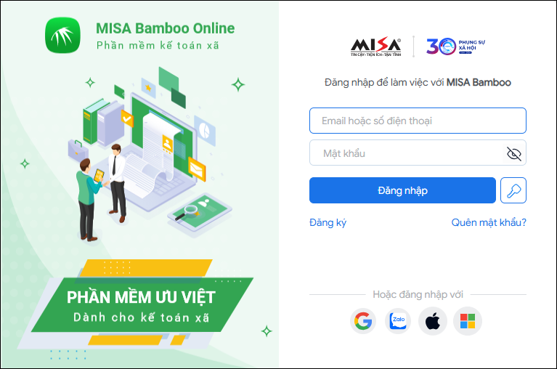The image size is (557, 369).
Task: Click the key icon beside Đăng nhập
Action: tap(513, 190)
